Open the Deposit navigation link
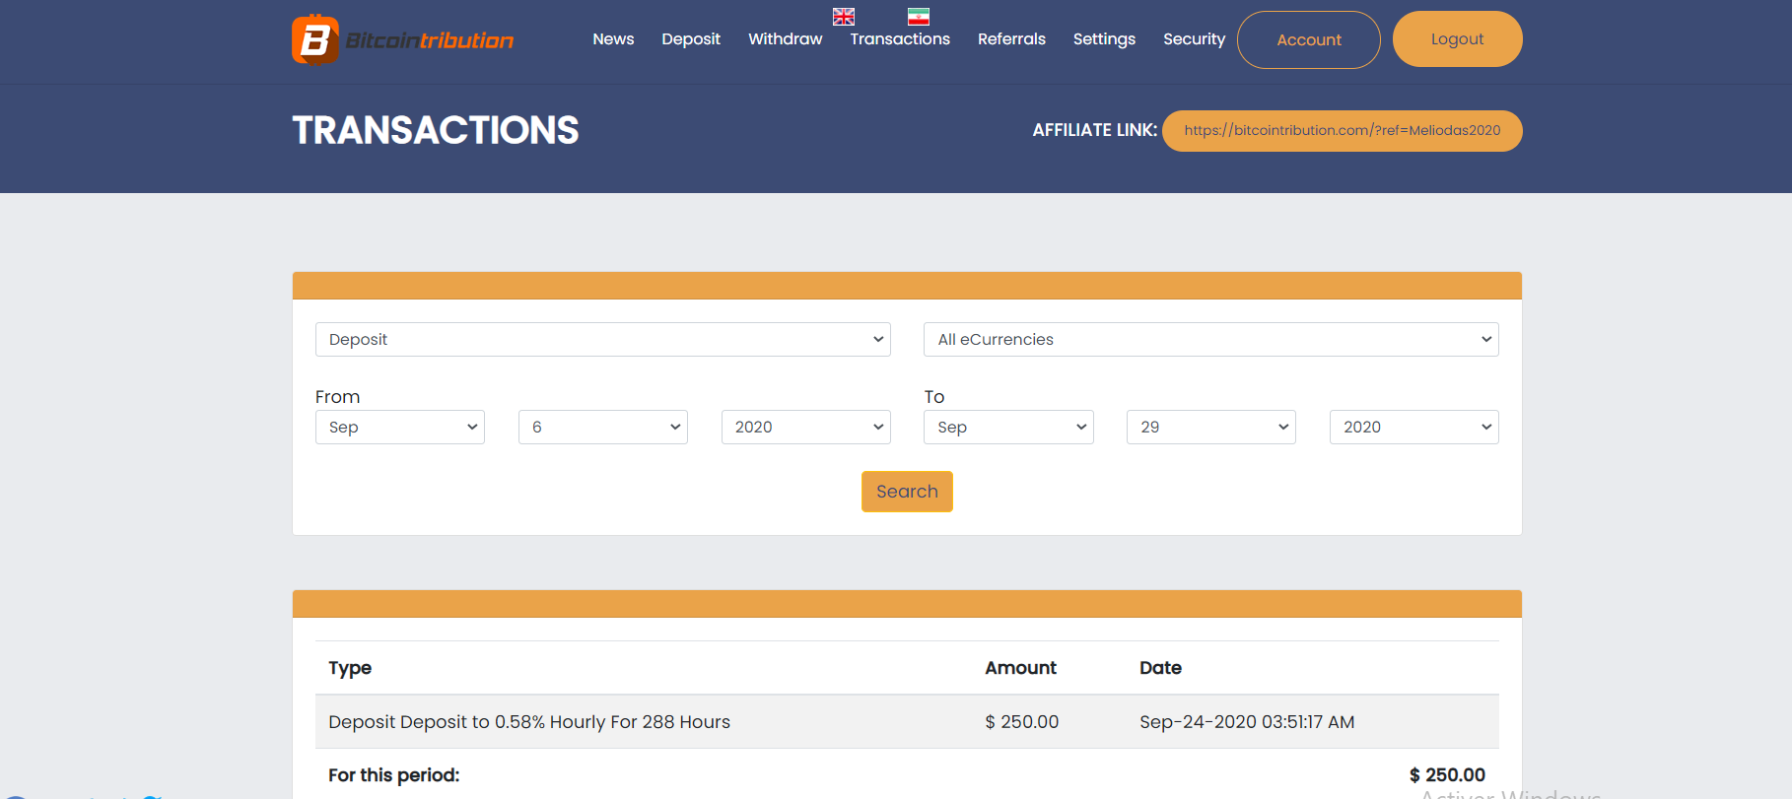 pos(691,39)
